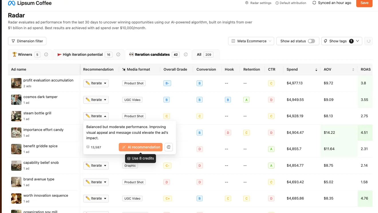Click the history icon in recommendation popup
Viewport: 378px width, 213px height.
point(169,147)
